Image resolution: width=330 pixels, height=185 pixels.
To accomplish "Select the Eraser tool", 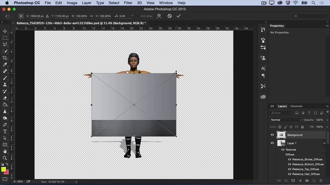I will point(5,98).
